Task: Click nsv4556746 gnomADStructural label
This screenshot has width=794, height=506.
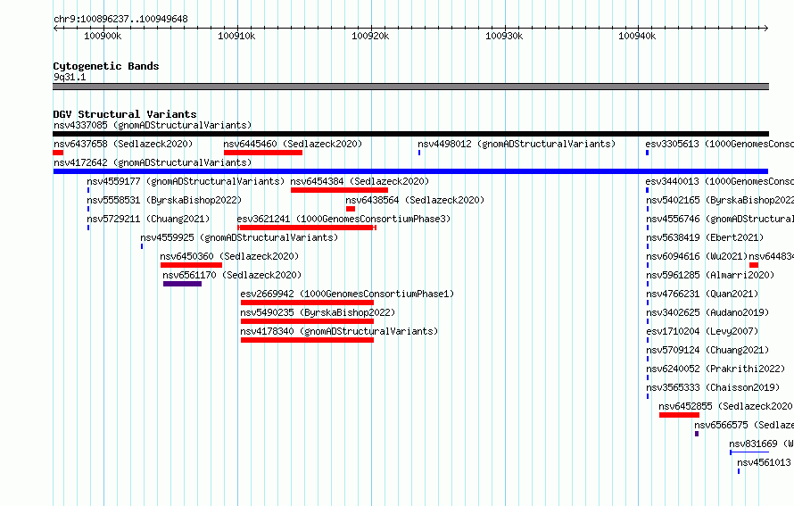Action: 720,219
